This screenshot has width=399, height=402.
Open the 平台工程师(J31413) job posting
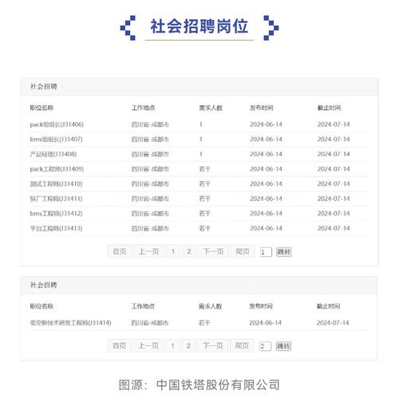[x=56, y=228]
